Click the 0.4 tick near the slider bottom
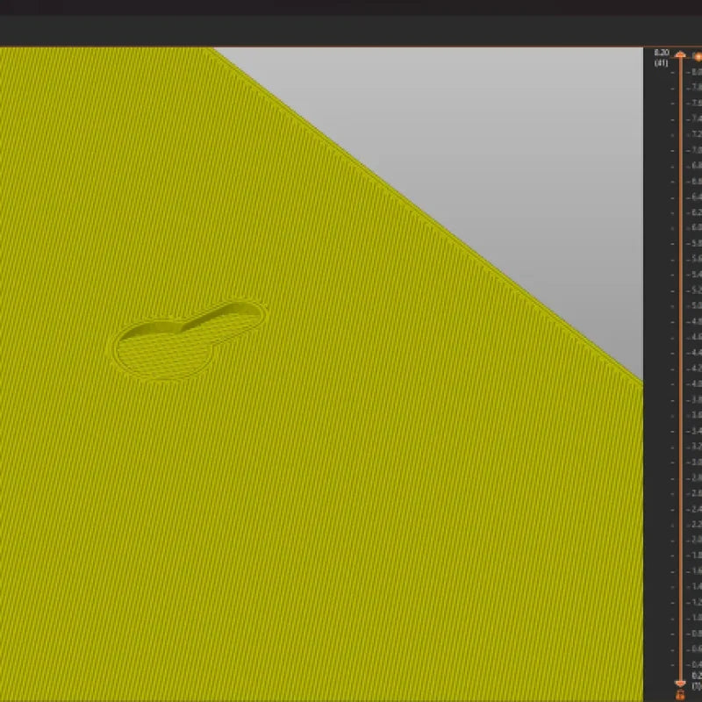This screenshot has height=702, width=702. (695, 664)
